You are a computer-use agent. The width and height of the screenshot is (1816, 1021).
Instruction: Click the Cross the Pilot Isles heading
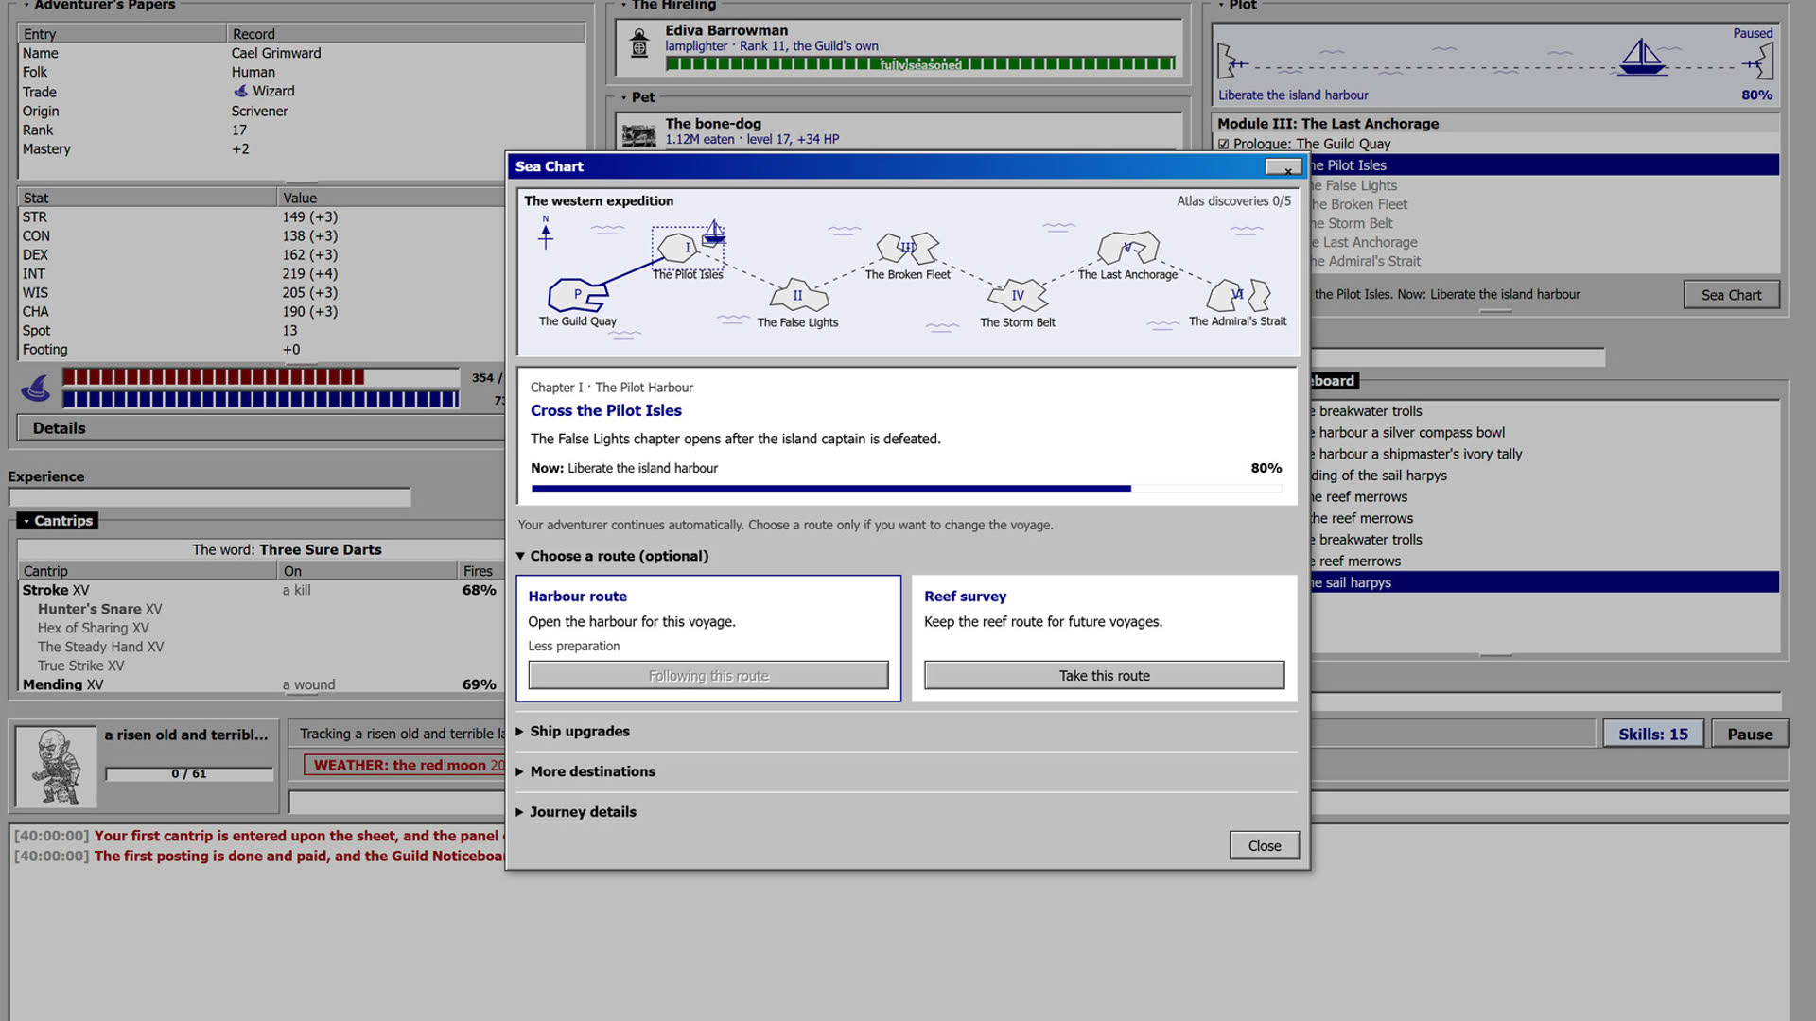[605, 410]
